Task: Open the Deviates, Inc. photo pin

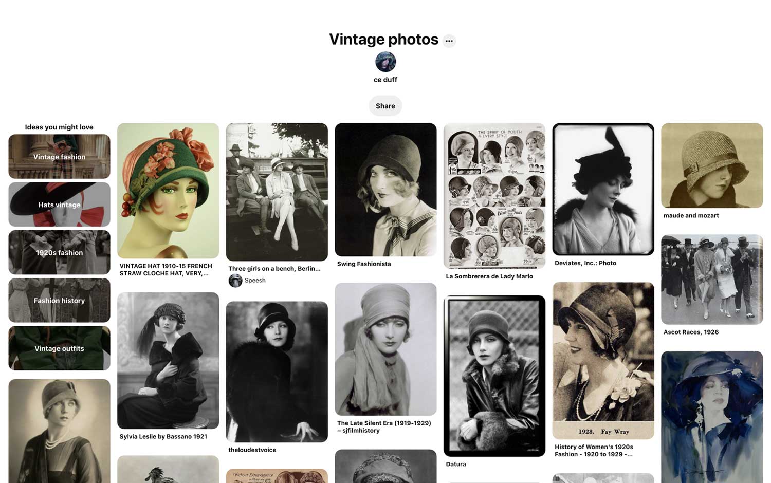Action: [603, 189]
